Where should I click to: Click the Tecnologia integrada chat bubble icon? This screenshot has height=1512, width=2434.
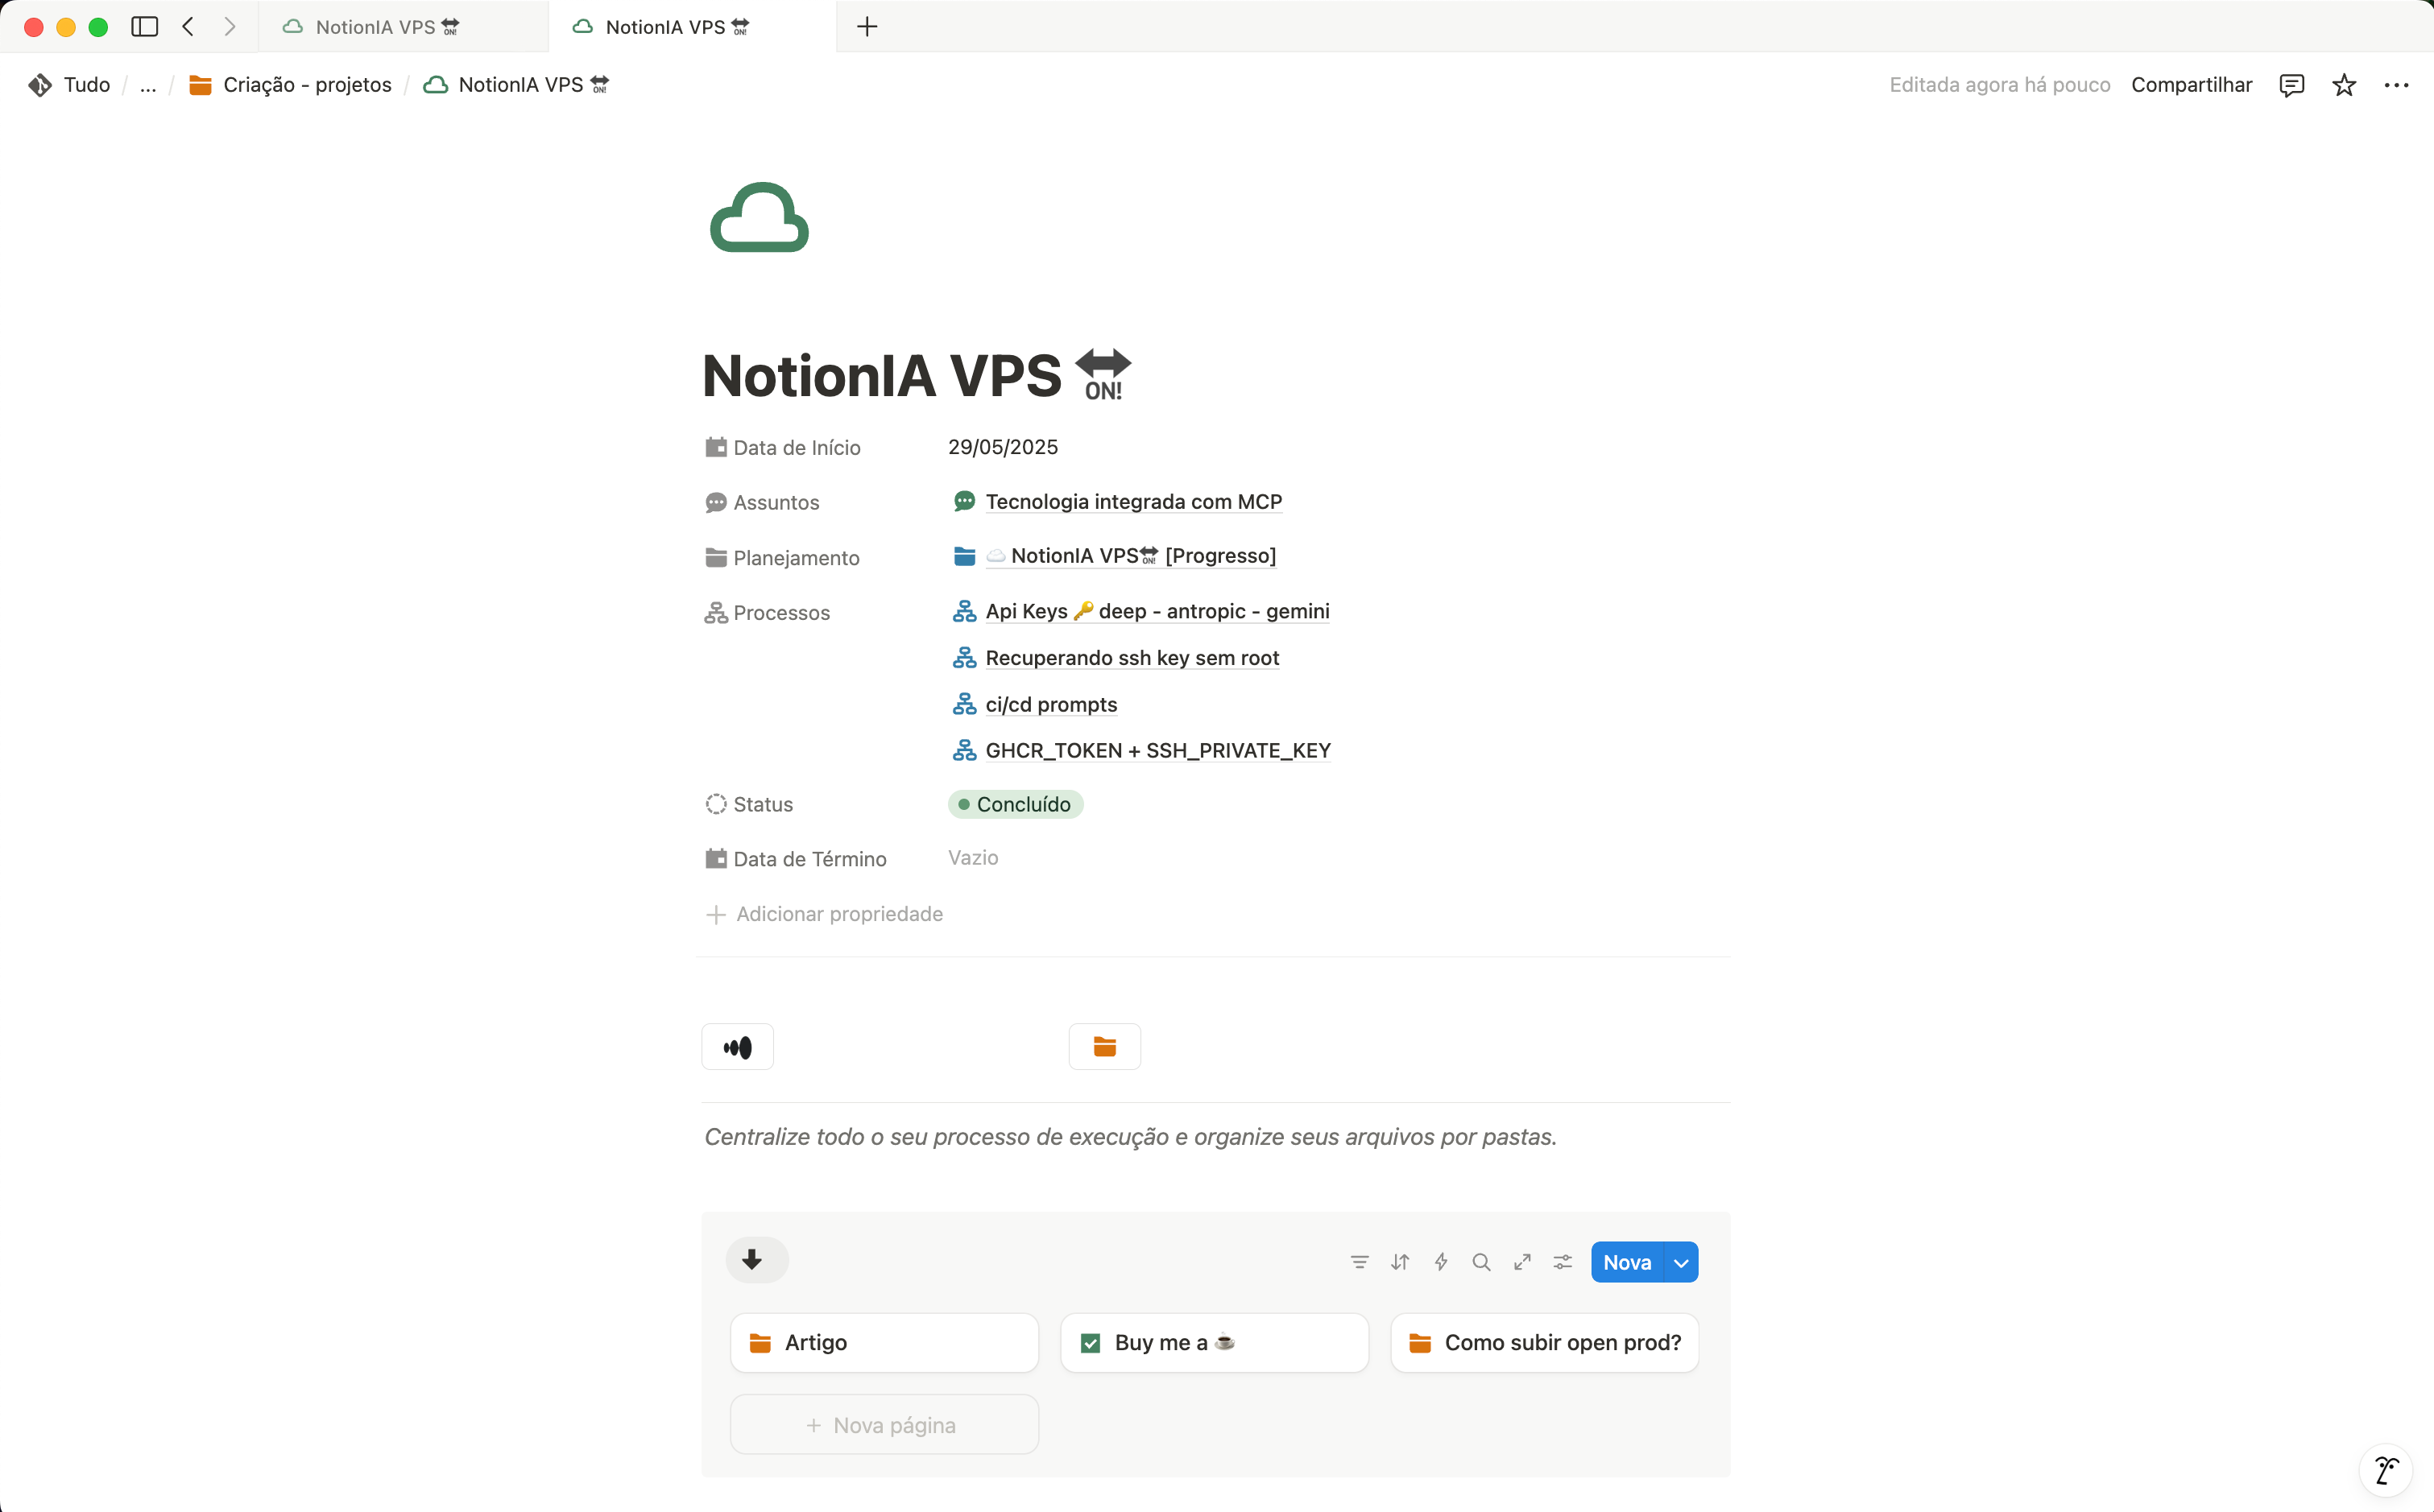[964, 502]
